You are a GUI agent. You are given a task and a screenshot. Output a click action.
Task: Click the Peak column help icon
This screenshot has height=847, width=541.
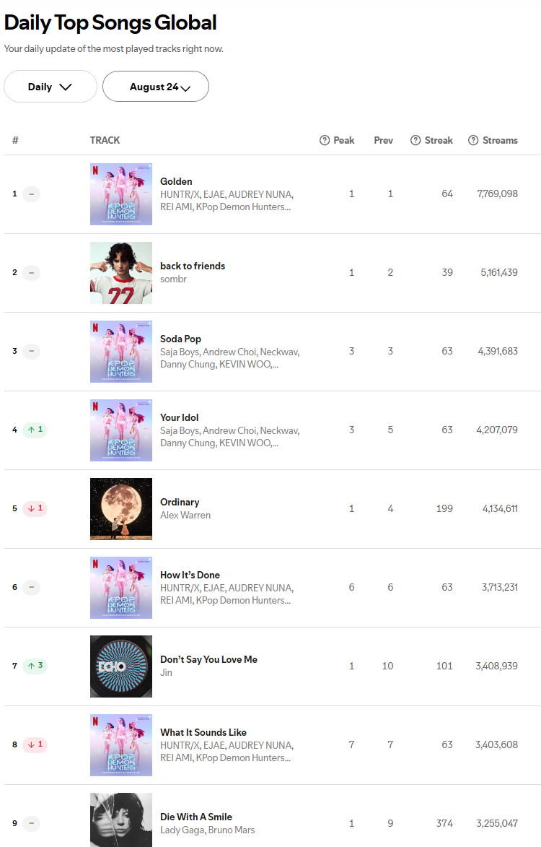pos(325,140)
